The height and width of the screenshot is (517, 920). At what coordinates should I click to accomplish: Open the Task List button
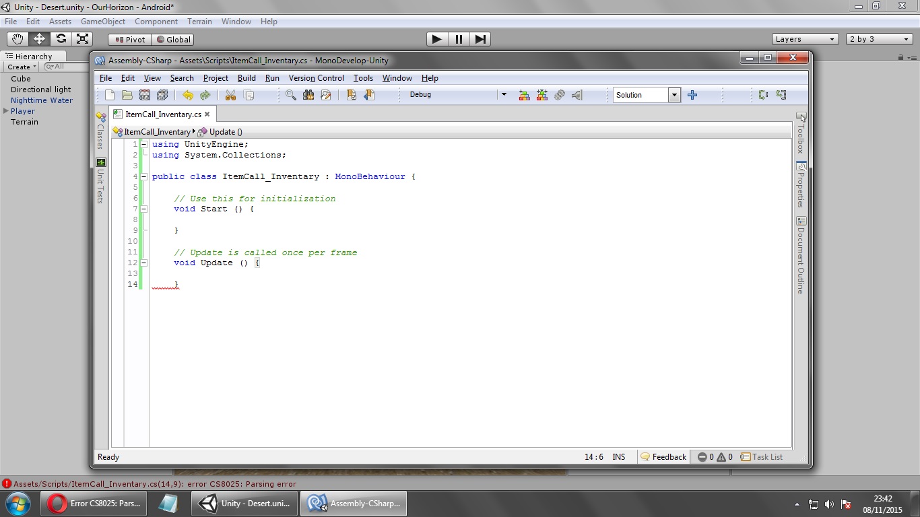pos(762,457)
